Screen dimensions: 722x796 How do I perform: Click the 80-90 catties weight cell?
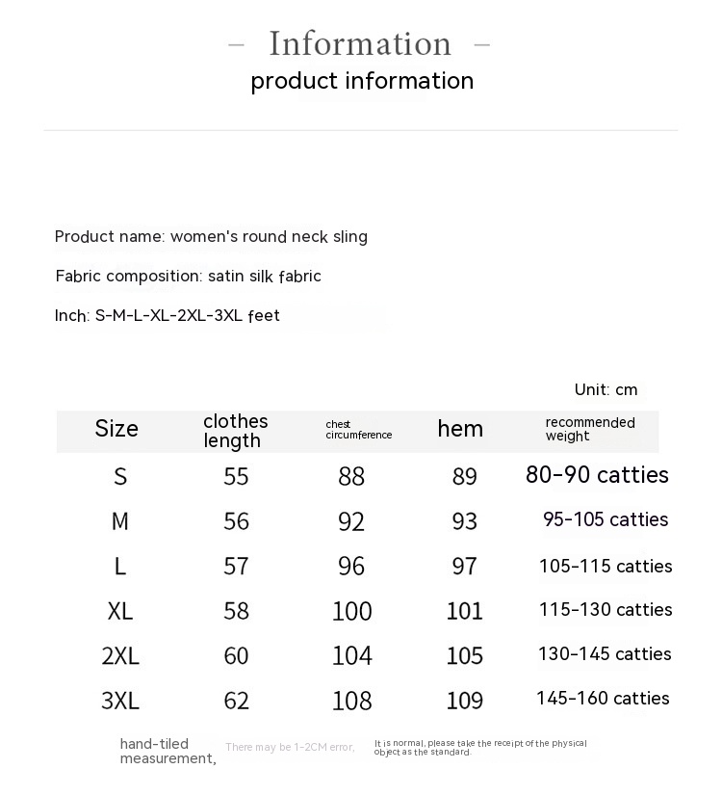(x=597, y=475)
